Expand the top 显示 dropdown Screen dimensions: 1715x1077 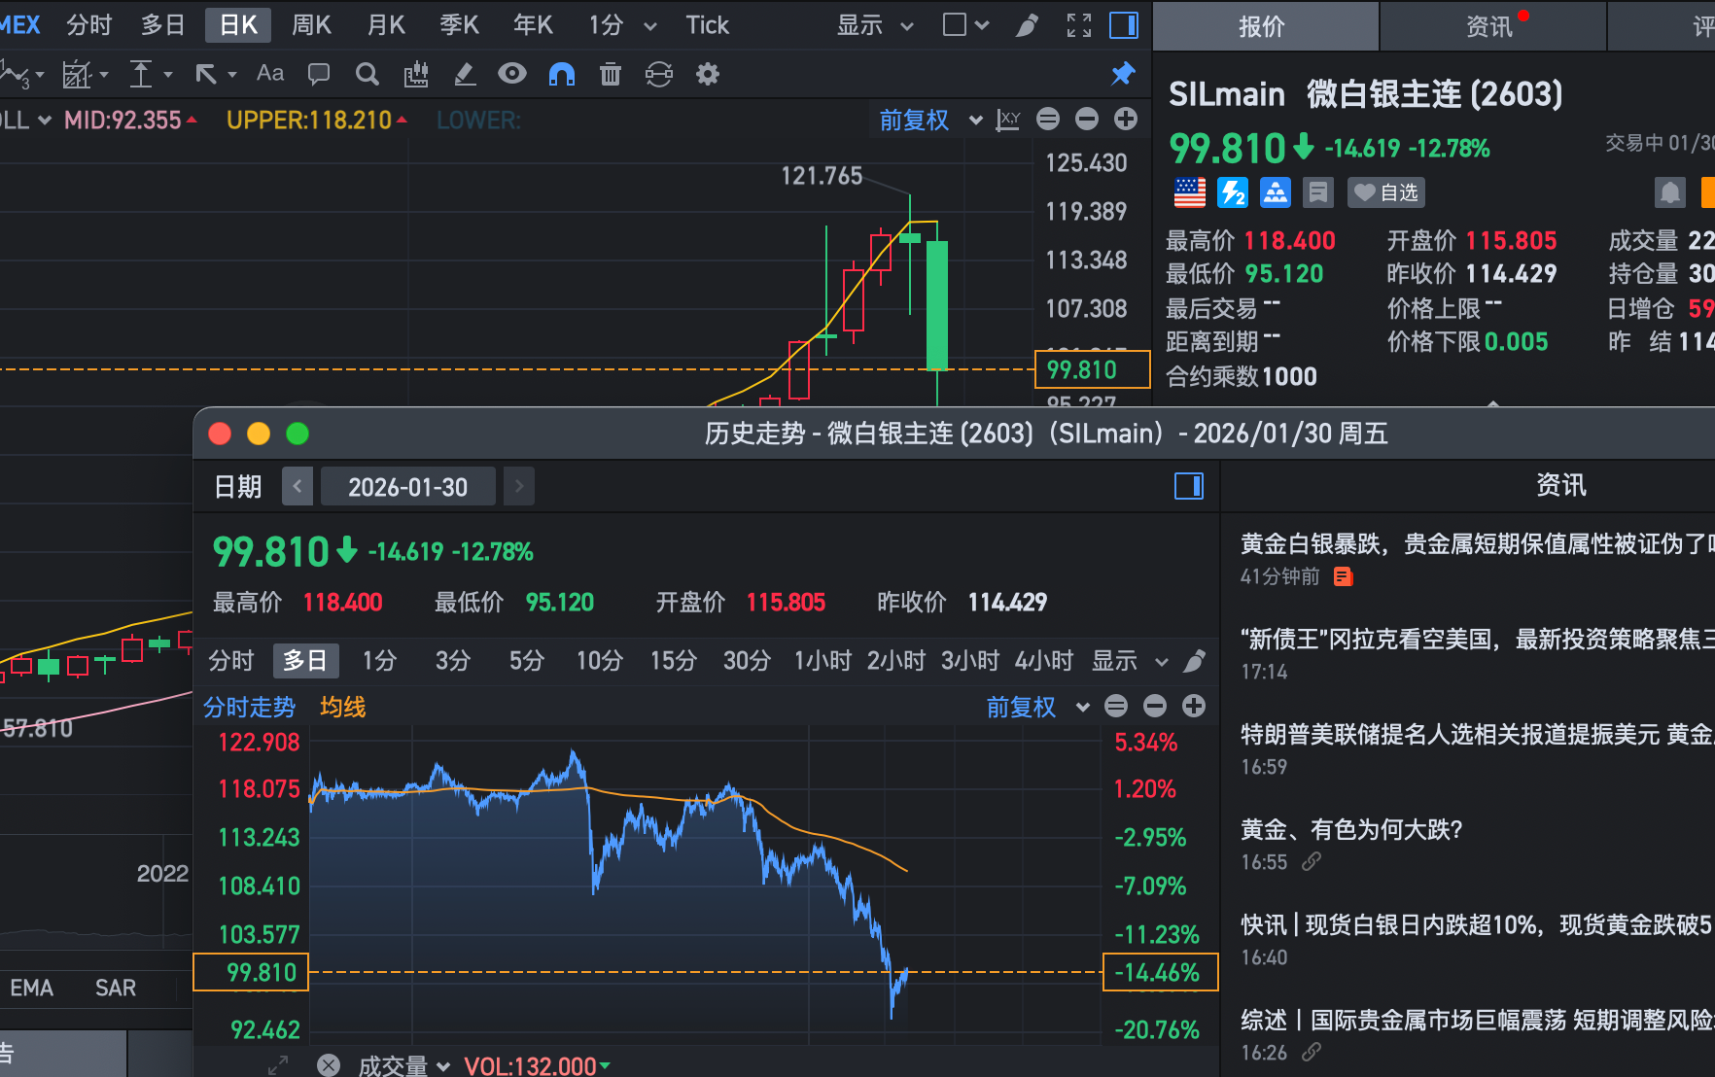coord(875,25)
